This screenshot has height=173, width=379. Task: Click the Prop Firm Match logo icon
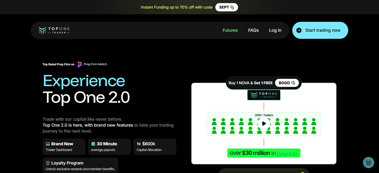pyautogui.click(x=80, y=64)
